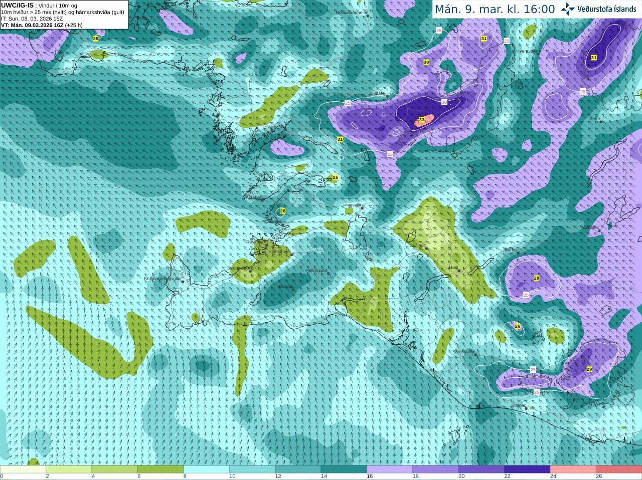Image resolution: width=642 pixels, height=480 pixels.
Task: Click the Búrfell station label
Action: point(511,249)
